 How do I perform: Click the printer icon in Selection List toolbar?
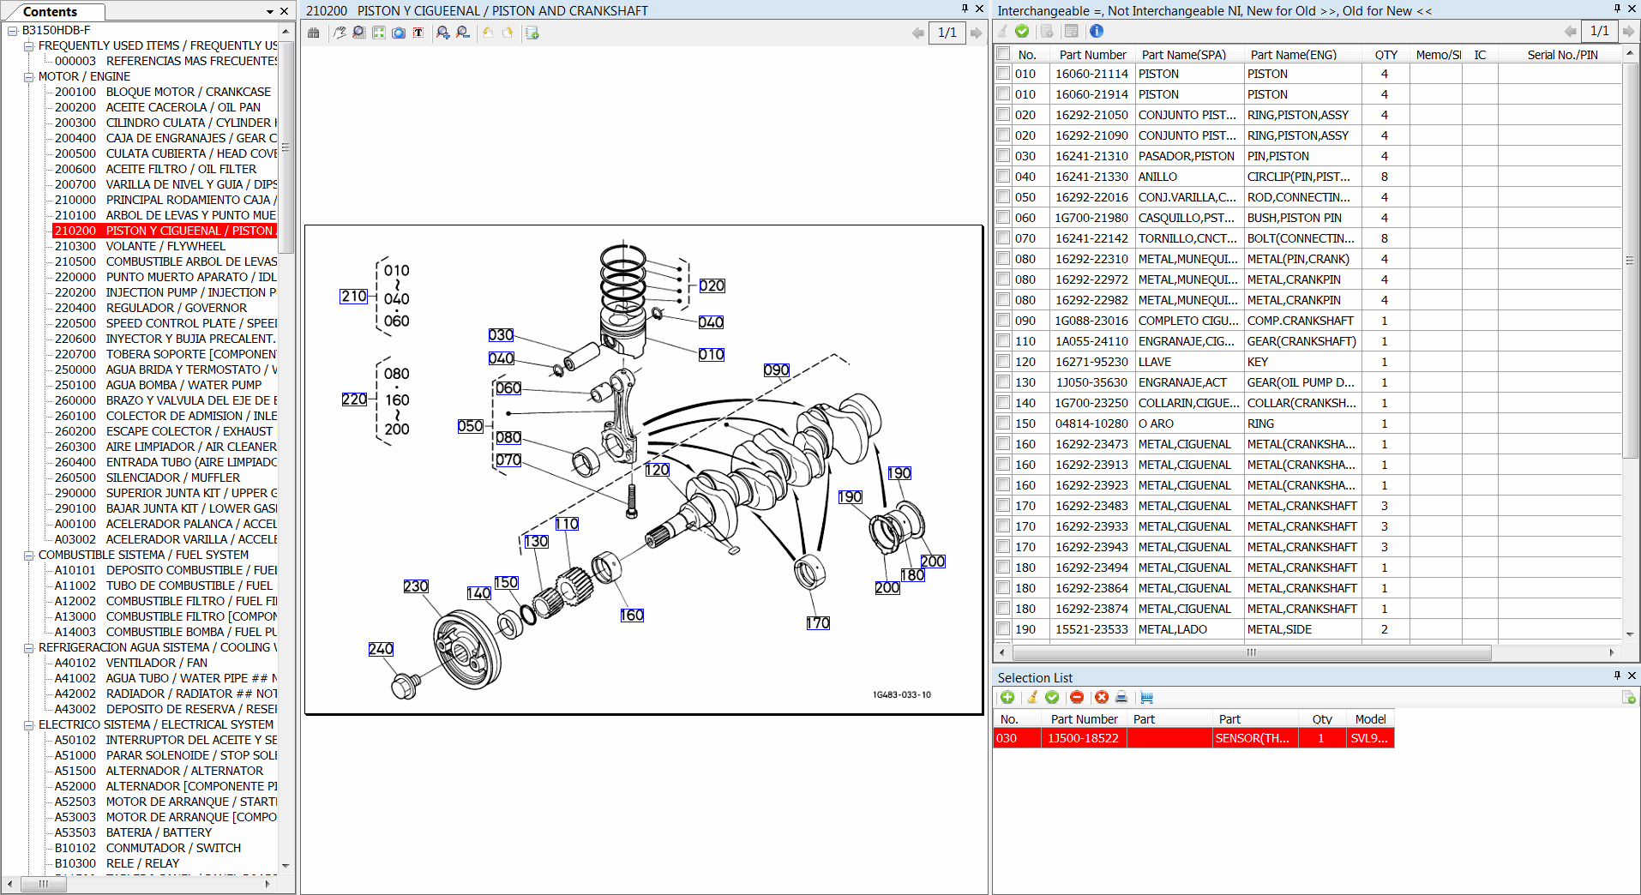point(1121,697)
